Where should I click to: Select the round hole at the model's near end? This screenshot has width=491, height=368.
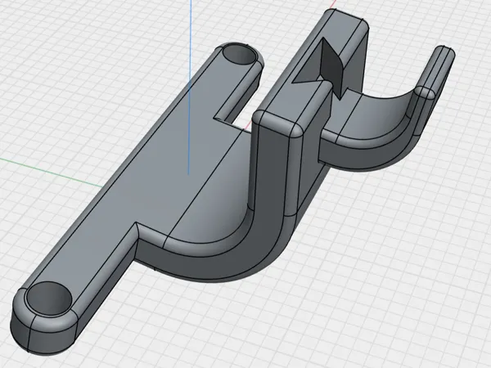pyautogui.click(x=48, y=297)
